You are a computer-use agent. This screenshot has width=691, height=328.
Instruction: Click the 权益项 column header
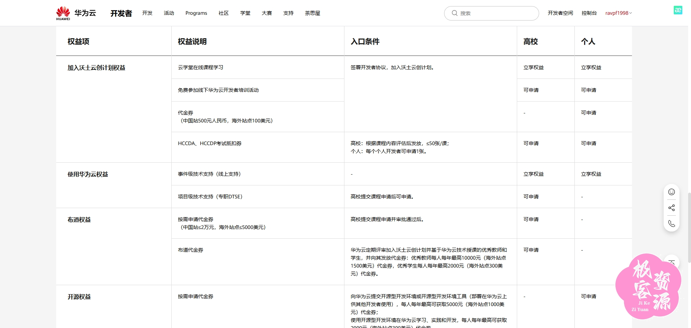[x=78, y=41]
